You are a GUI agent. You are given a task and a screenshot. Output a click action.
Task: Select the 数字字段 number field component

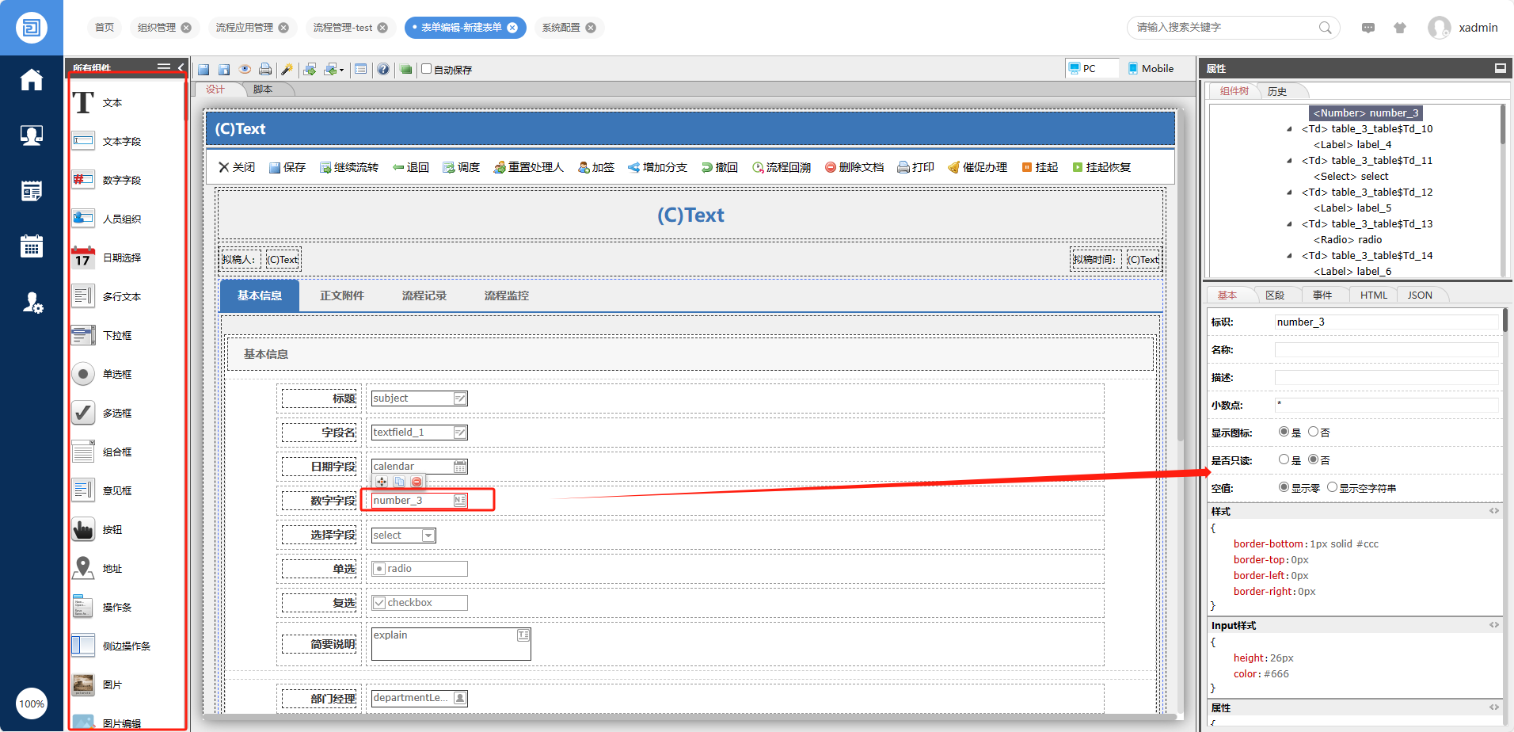(83, 180)
